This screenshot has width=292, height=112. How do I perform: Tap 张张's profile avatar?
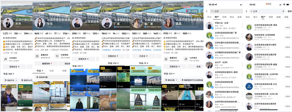[40, 23]
